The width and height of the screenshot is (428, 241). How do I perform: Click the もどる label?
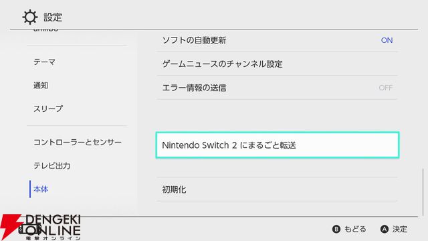(x=355, y=229)
